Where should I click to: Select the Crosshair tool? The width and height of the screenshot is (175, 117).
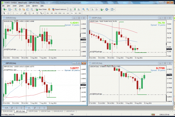(8, 13)
